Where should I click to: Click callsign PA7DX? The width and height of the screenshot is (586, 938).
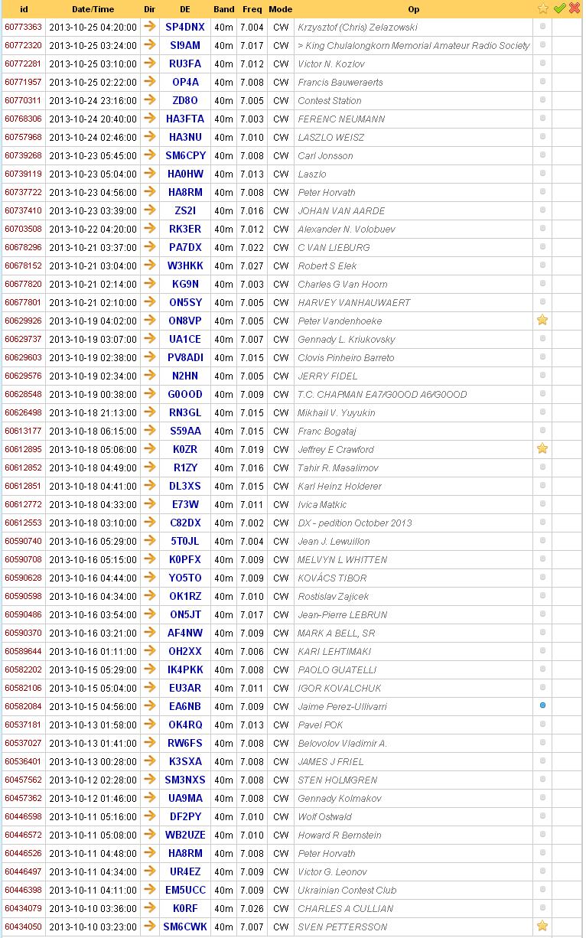(185, 247)
